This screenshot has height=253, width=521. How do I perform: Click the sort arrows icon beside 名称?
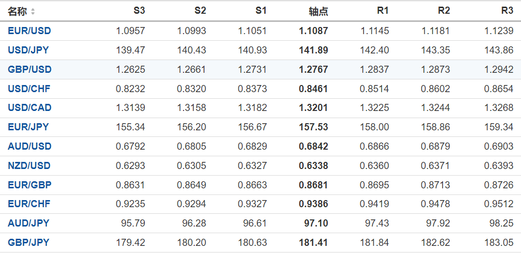(x=33, y=11)
